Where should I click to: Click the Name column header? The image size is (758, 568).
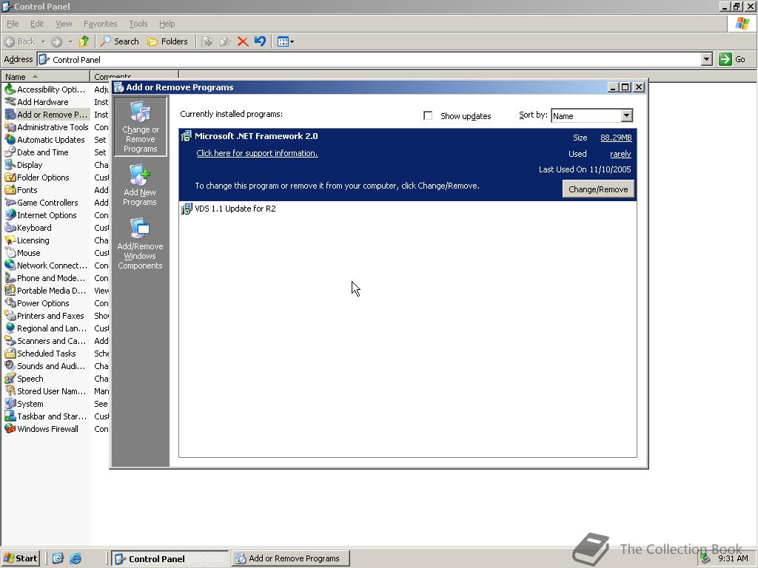45,76
